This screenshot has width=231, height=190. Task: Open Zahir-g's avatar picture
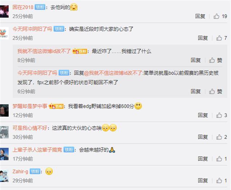click(4, 176)
